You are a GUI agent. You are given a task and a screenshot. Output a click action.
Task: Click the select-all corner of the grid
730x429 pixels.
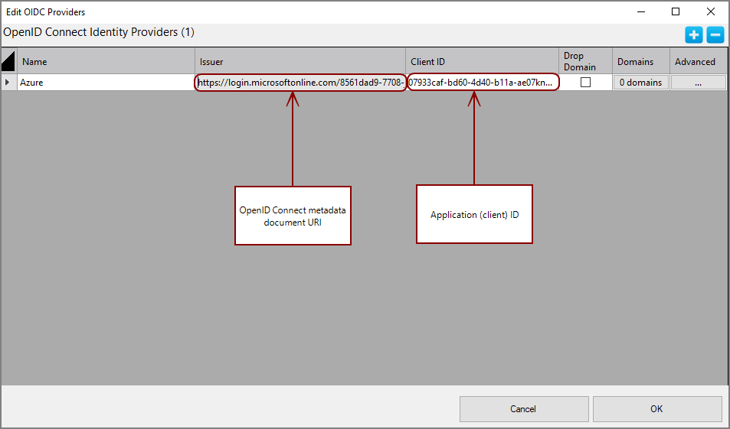(8, 61)
